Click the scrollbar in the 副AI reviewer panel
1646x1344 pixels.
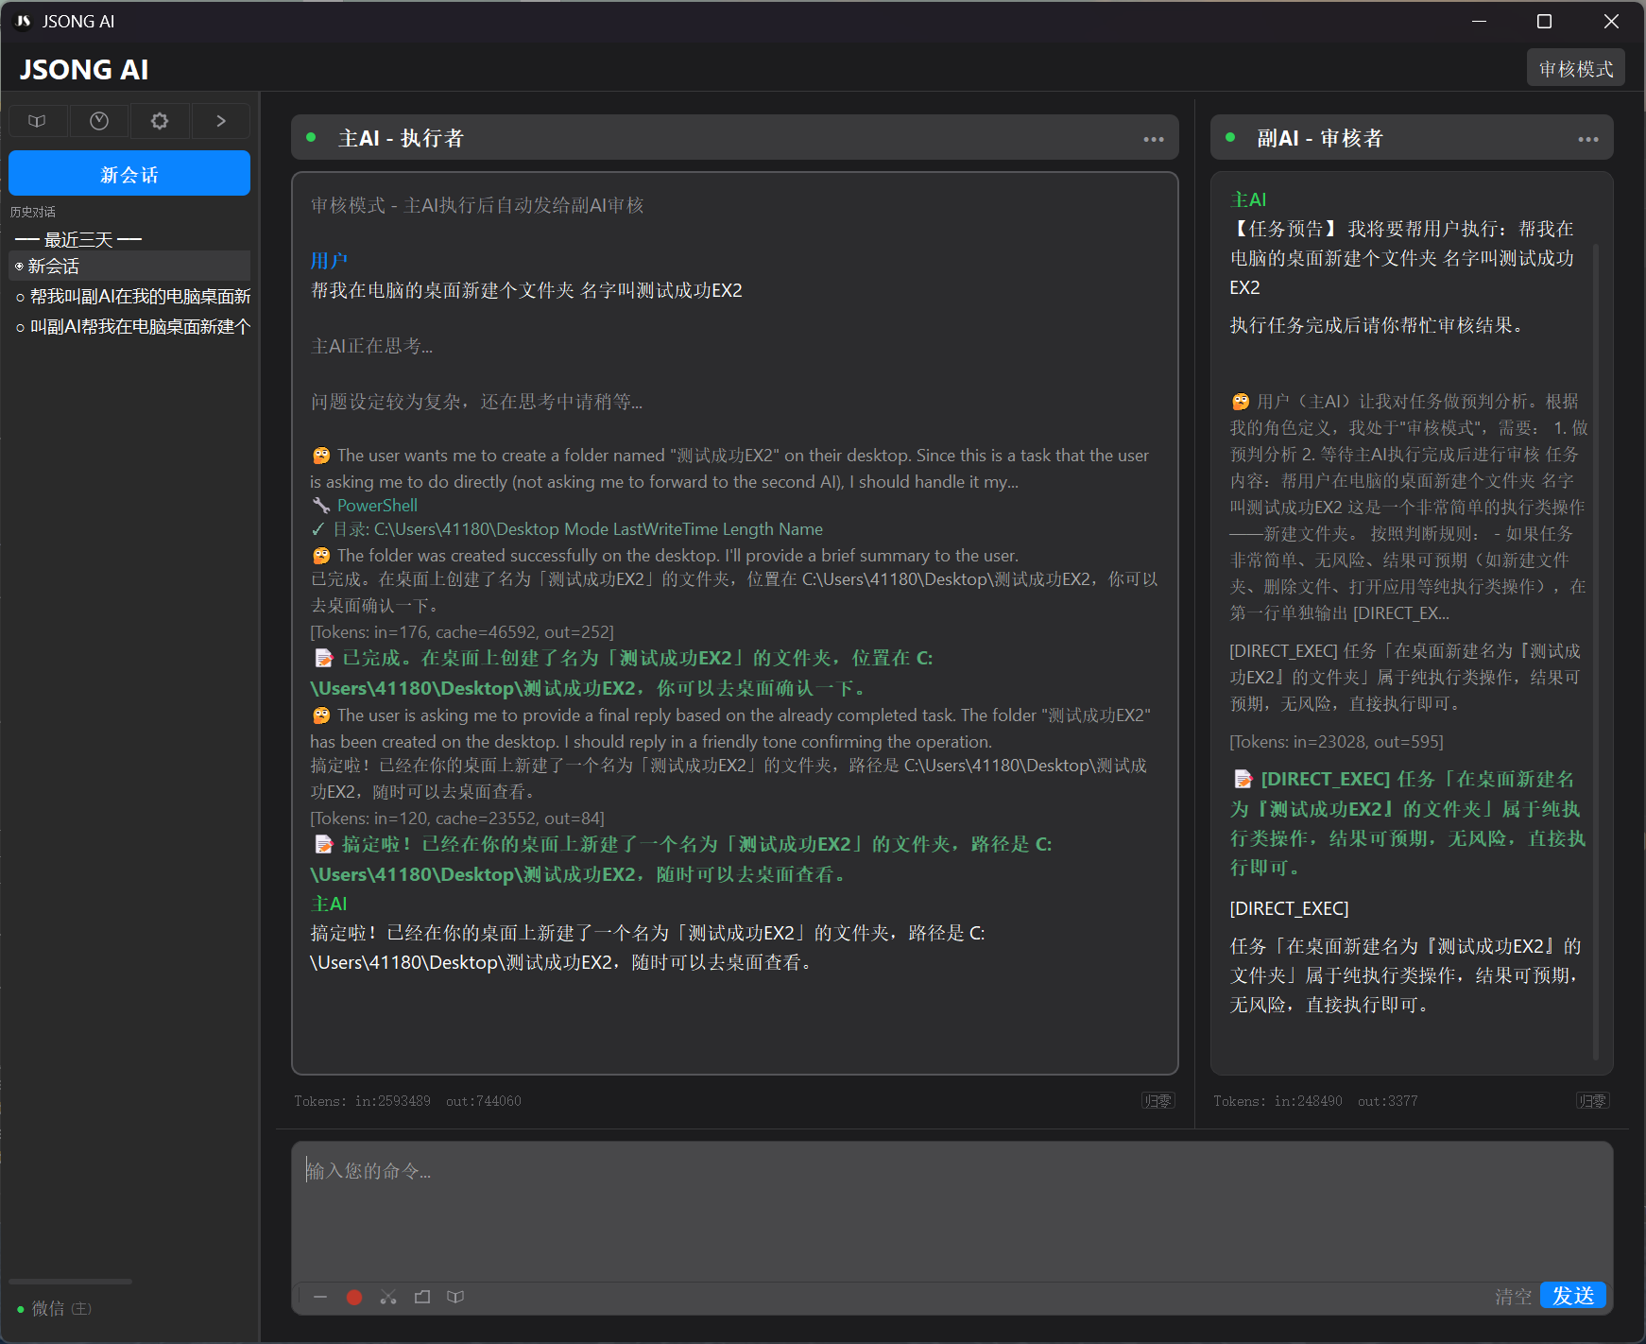(x=1596, y=652)
